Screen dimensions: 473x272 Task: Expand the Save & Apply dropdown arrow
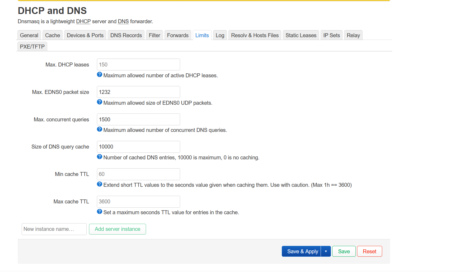point(326,251)
